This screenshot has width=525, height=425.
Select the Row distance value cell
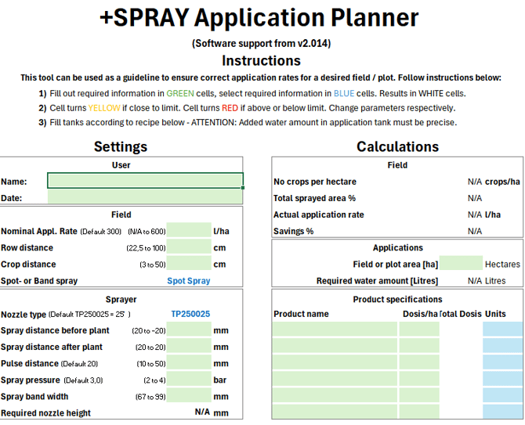(189, 248)
